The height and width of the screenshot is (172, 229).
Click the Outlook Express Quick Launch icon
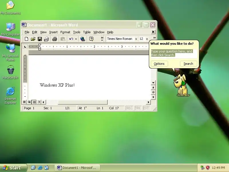click(x=47, y=168)
